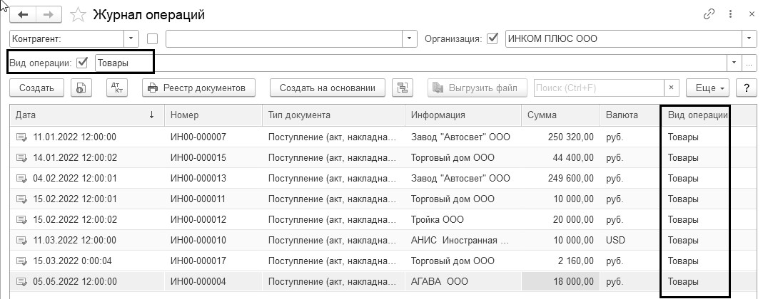Uncheck the Вид операции filter checkbox
Screen dimensions: 763x299
pyautogui.click(x=82, y=63)
